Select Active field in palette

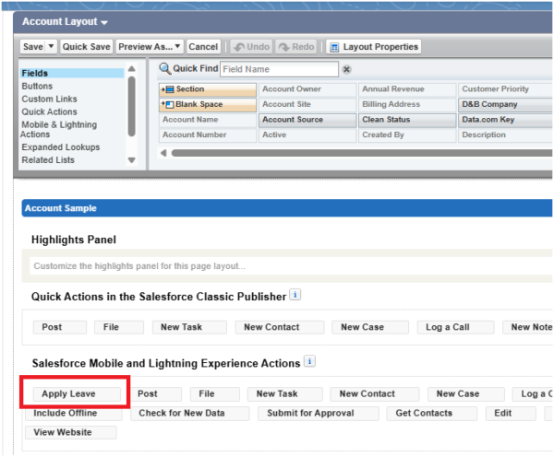pos(307,135)
